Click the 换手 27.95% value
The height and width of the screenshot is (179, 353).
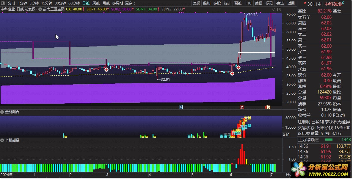(x=324, y=104)
